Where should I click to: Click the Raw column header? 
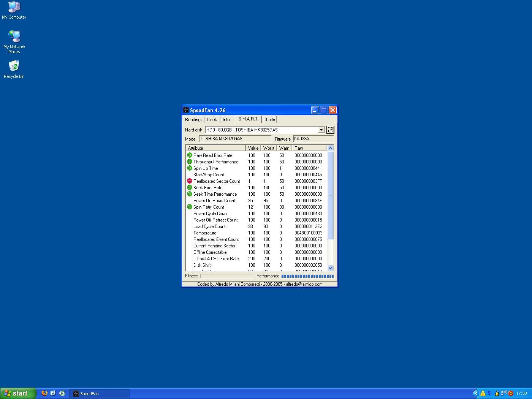pyautogui.click(x=309, y=148)
